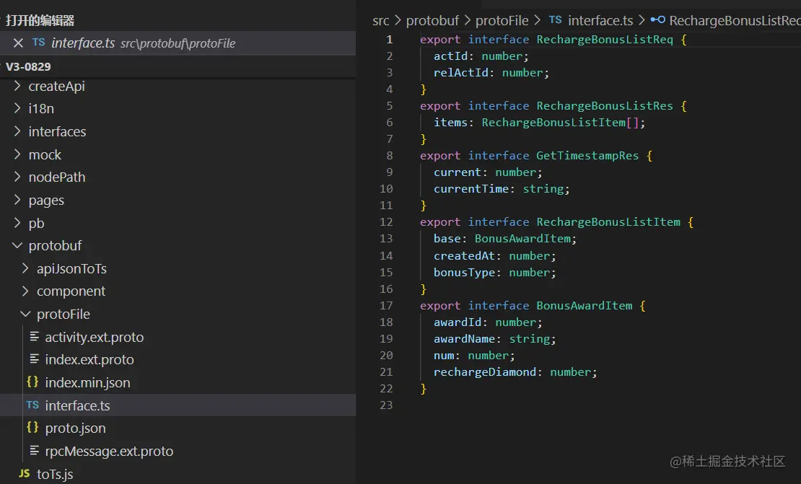Screen dimensions: 801x484
Task: Select the component folder label
Action: point(71,291)
